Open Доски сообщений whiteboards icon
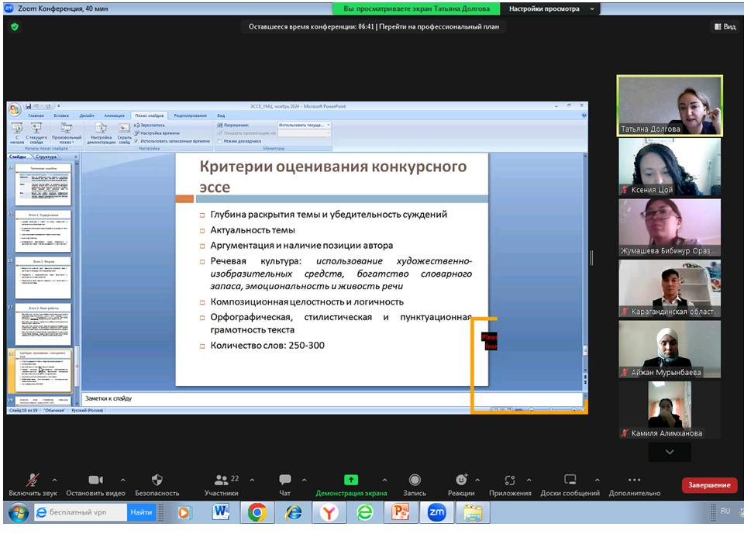The height and width of the screenshot is (558, 744). [570, 480]
